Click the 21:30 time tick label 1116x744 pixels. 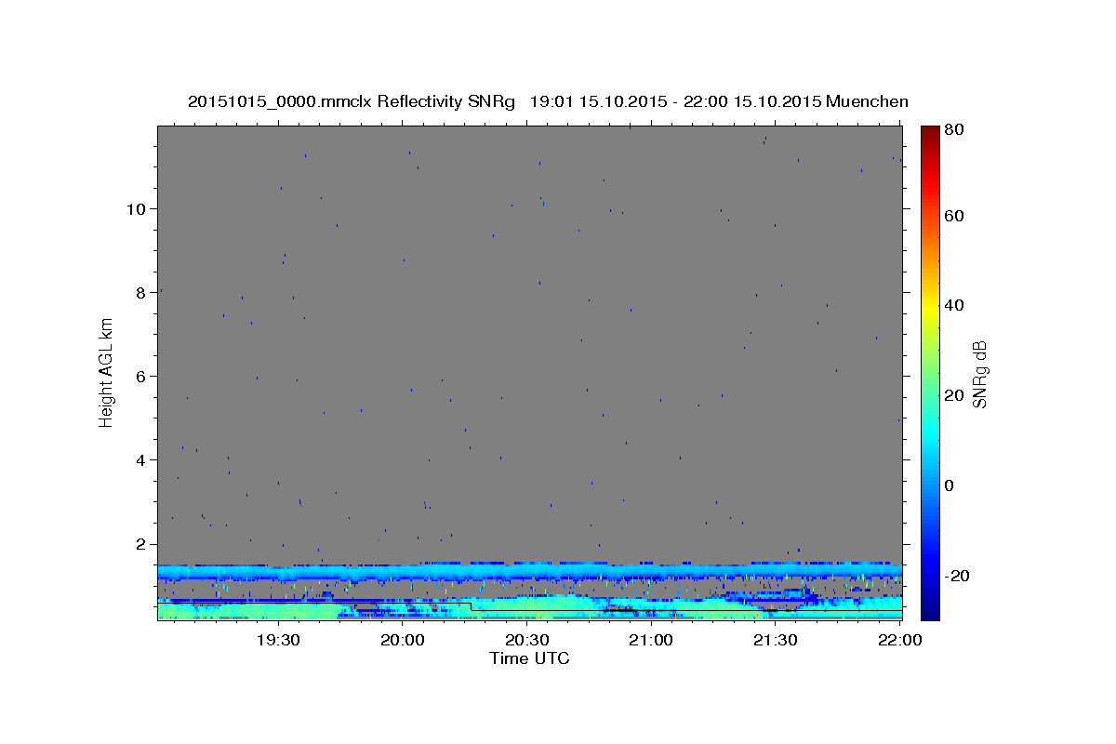click(x=776, y=640)
